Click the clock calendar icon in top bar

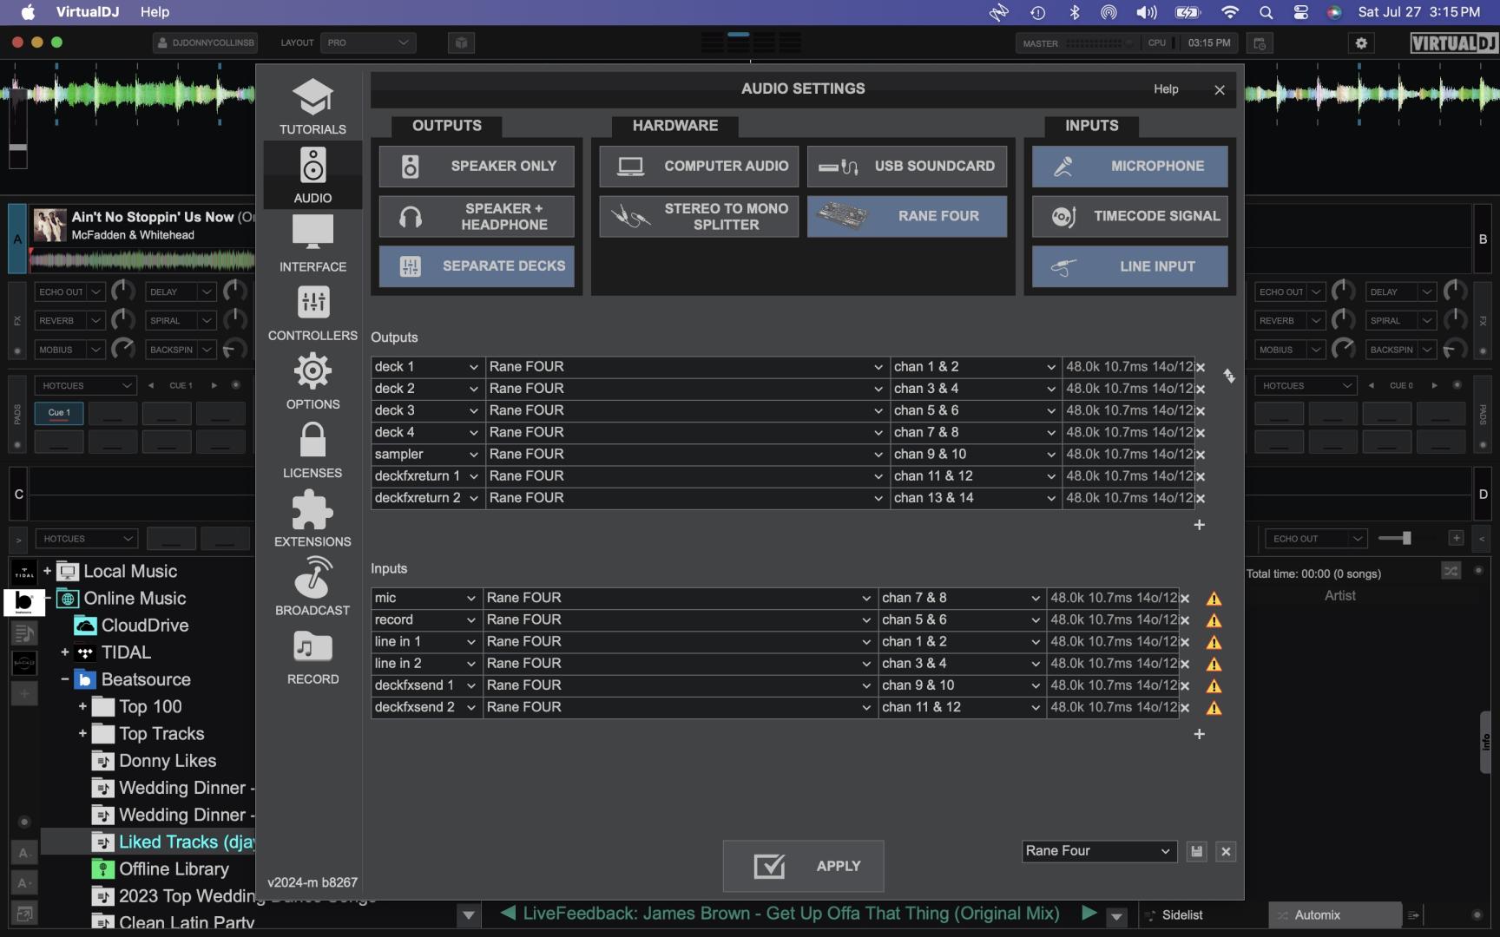(1260, 43)
